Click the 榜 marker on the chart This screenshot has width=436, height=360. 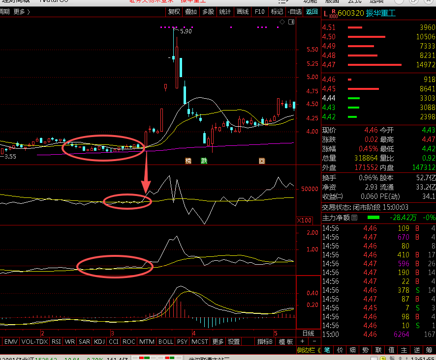click(x=188, y=161)
